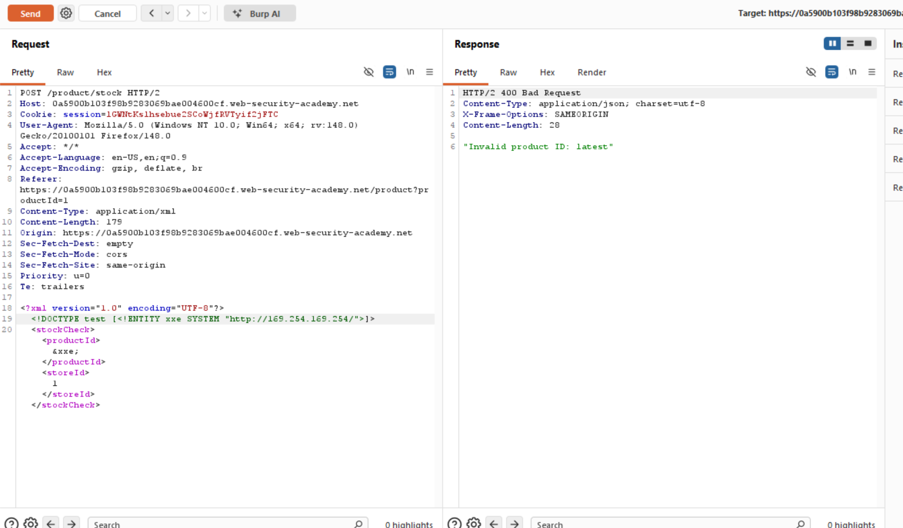Go to previous Response search match
The height and width of the screenshot is (528, 903).
tap(494, 523)
